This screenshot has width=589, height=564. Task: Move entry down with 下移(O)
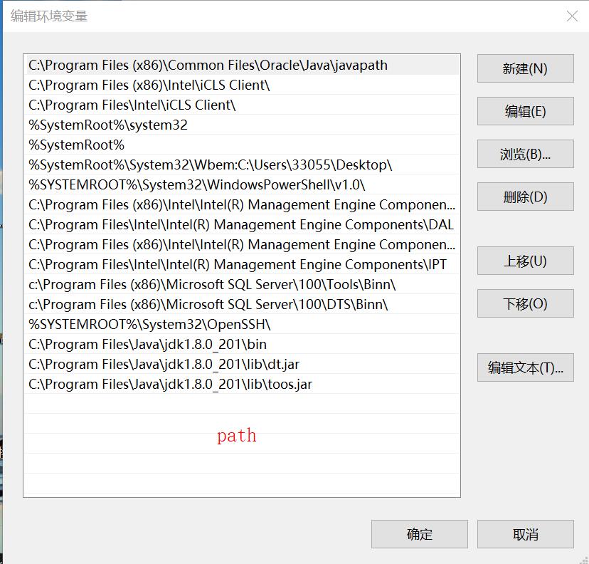pyautogui.click(x=525, y=303)
